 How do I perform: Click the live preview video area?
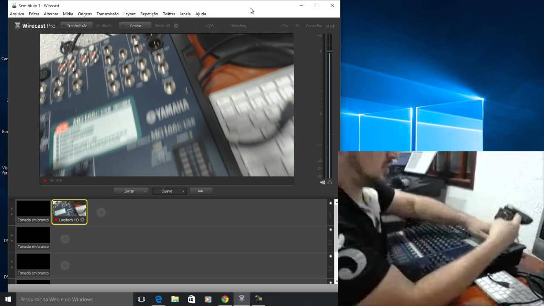[x=167, y=105]
